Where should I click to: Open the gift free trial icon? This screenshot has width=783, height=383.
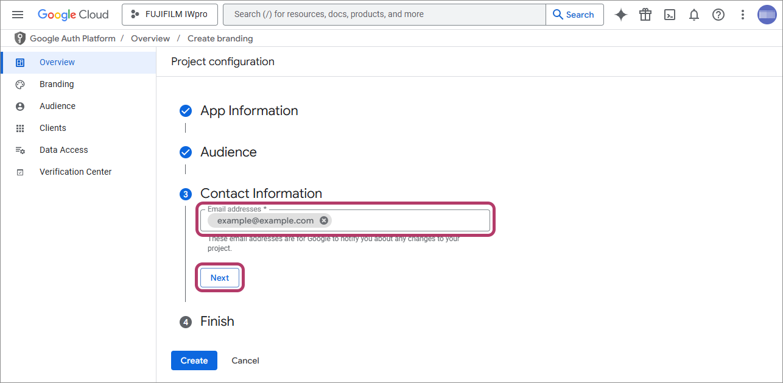[645, 15]
